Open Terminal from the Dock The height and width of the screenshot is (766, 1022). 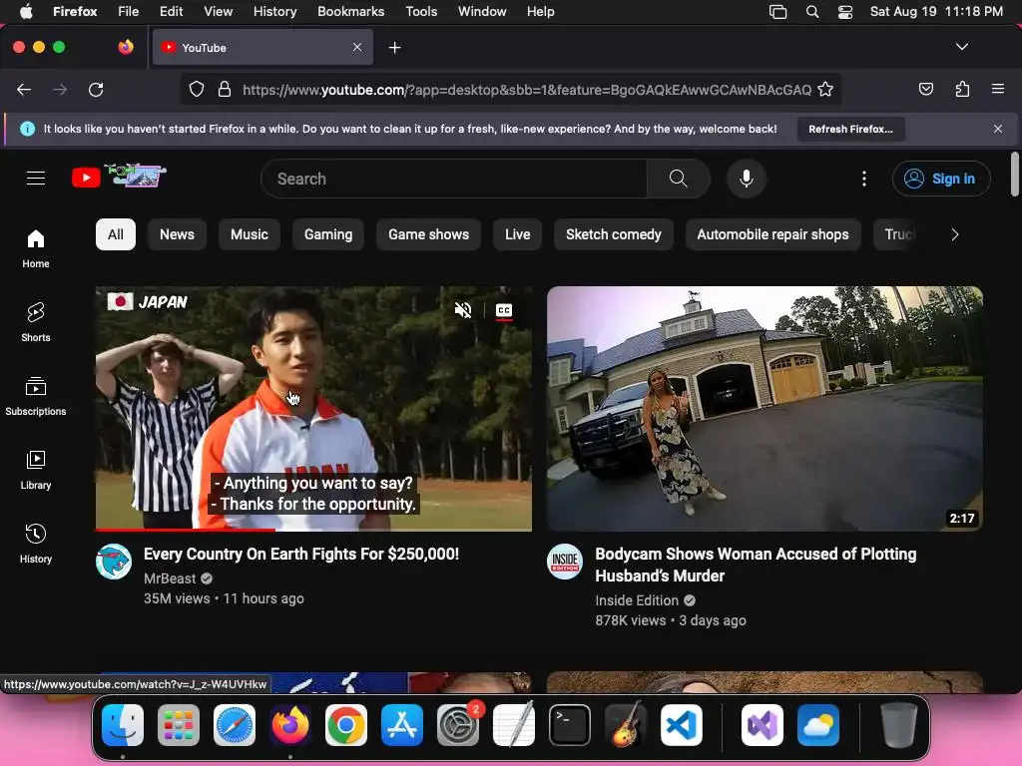[570, 725]
